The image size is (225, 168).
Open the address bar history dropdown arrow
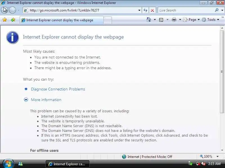[139, 10]
